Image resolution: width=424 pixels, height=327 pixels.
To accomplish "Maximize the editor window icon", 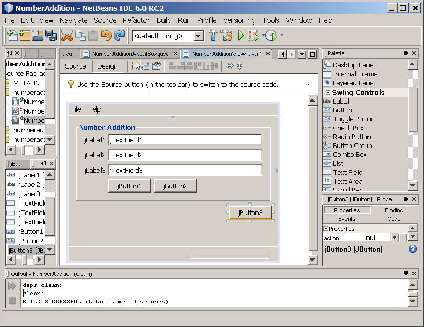I will (313, 54).
